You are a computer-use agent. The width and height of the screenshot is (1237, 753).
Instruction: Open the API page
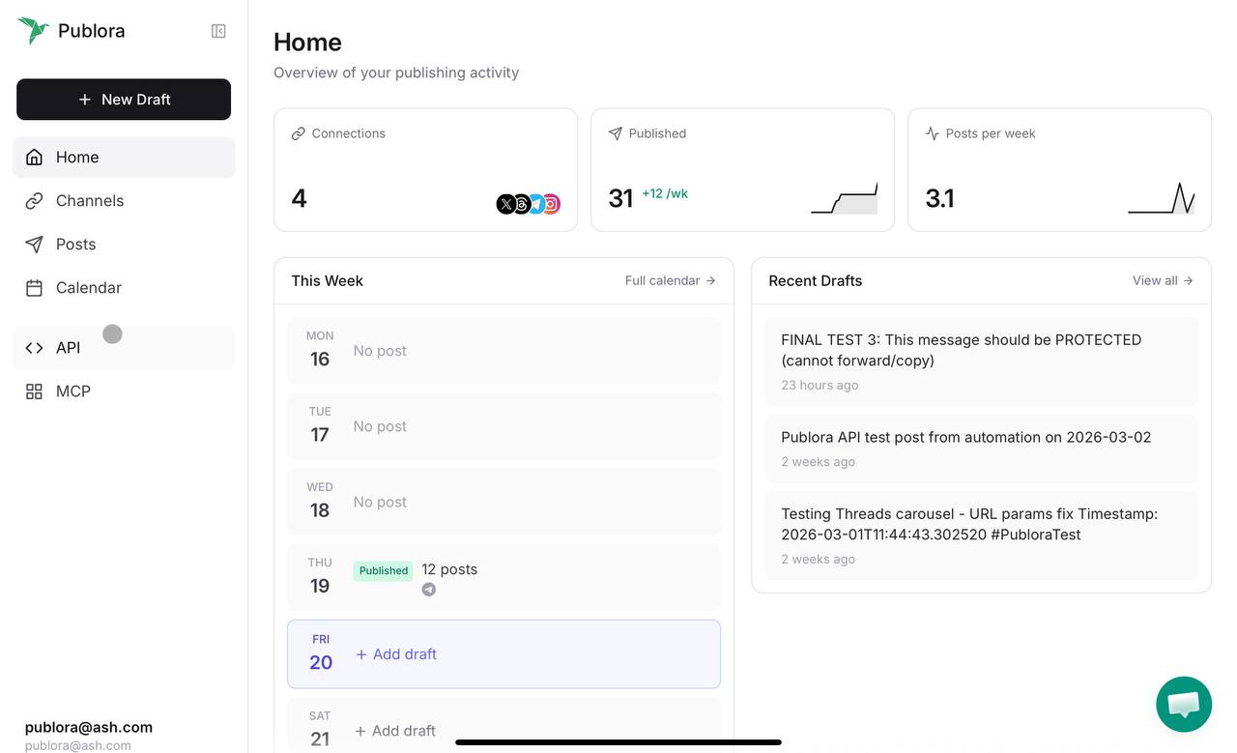tap(124, 347)
